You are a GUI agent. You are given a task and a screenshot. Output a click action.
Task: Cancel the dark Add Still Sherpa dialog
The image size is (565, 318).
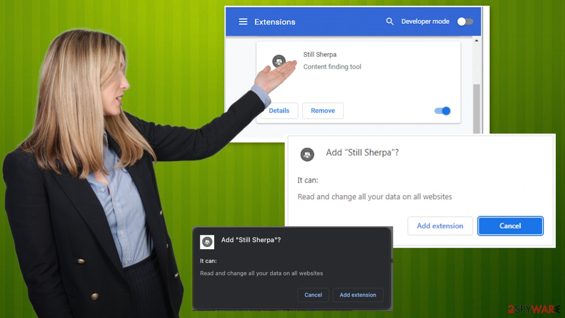313,295
